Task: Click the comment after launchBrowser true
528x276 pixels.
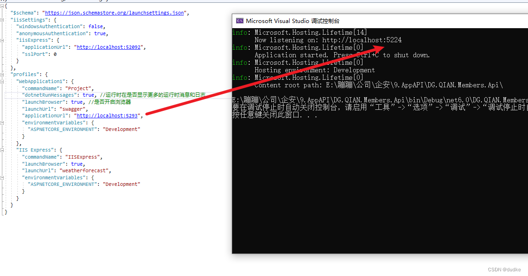Action: (110, 102)
